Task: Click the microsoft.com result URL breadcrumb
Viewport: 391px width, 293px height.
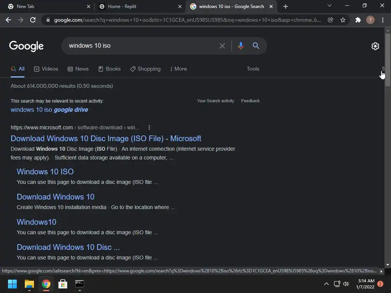Action: [75, 127]
